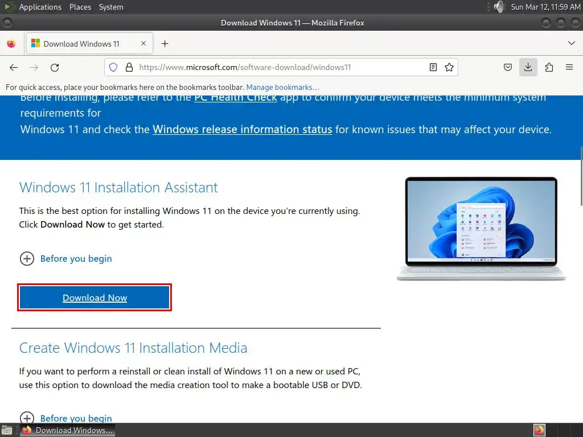Click the Firefox View icon in tab strip

click(x=11, y=43)
